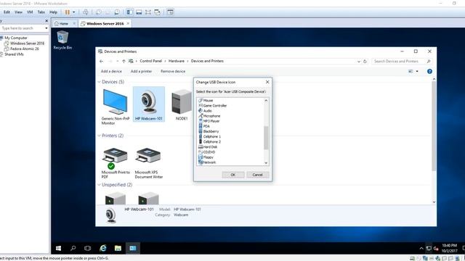
Task: Click the console view toolbar icon
Action: 170,12
